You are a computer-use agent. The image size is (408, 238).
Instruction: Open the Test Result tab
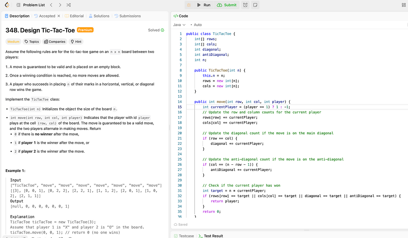[211, 236]
